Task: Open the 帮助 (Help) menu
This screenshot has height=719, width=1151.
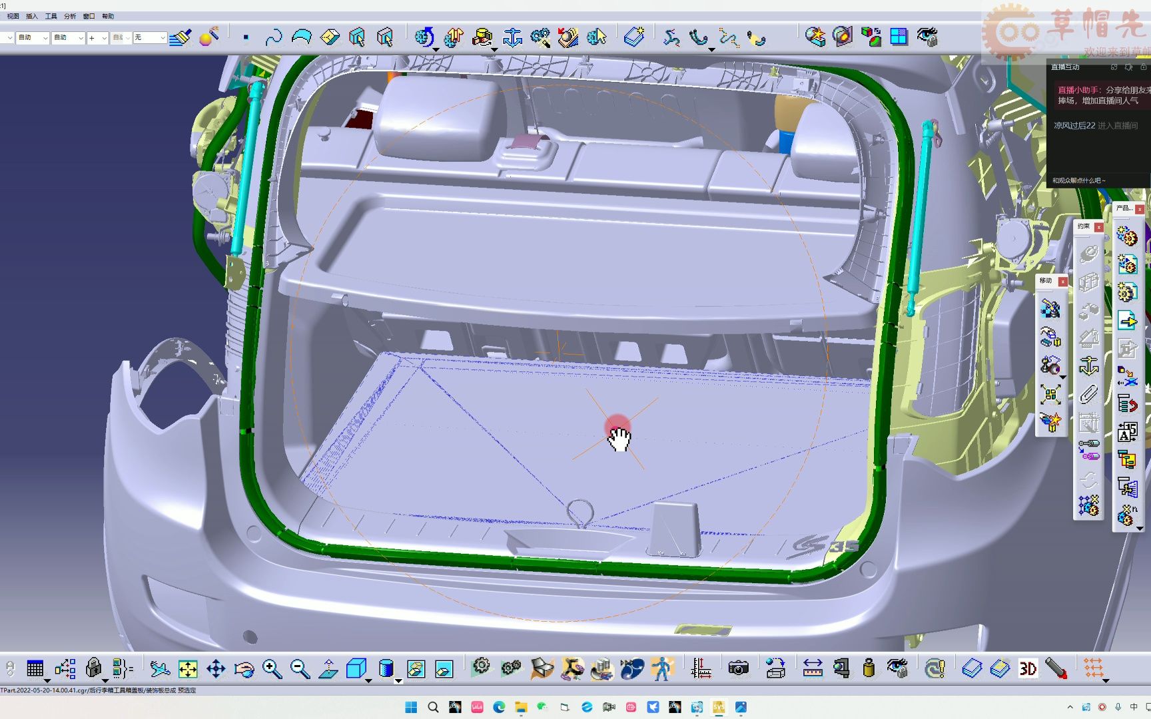Action: 108,16
